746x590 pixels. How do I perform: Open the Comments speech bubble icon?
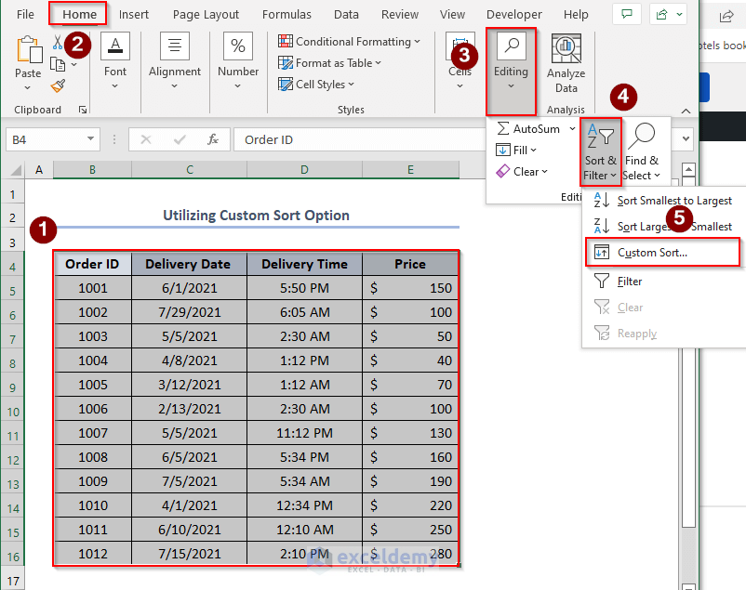pos(626,15)
